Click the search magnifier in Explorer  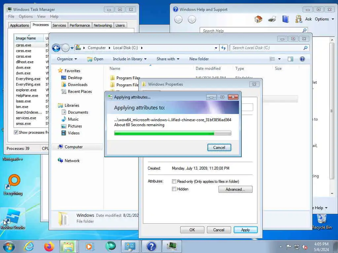(305, 48)
